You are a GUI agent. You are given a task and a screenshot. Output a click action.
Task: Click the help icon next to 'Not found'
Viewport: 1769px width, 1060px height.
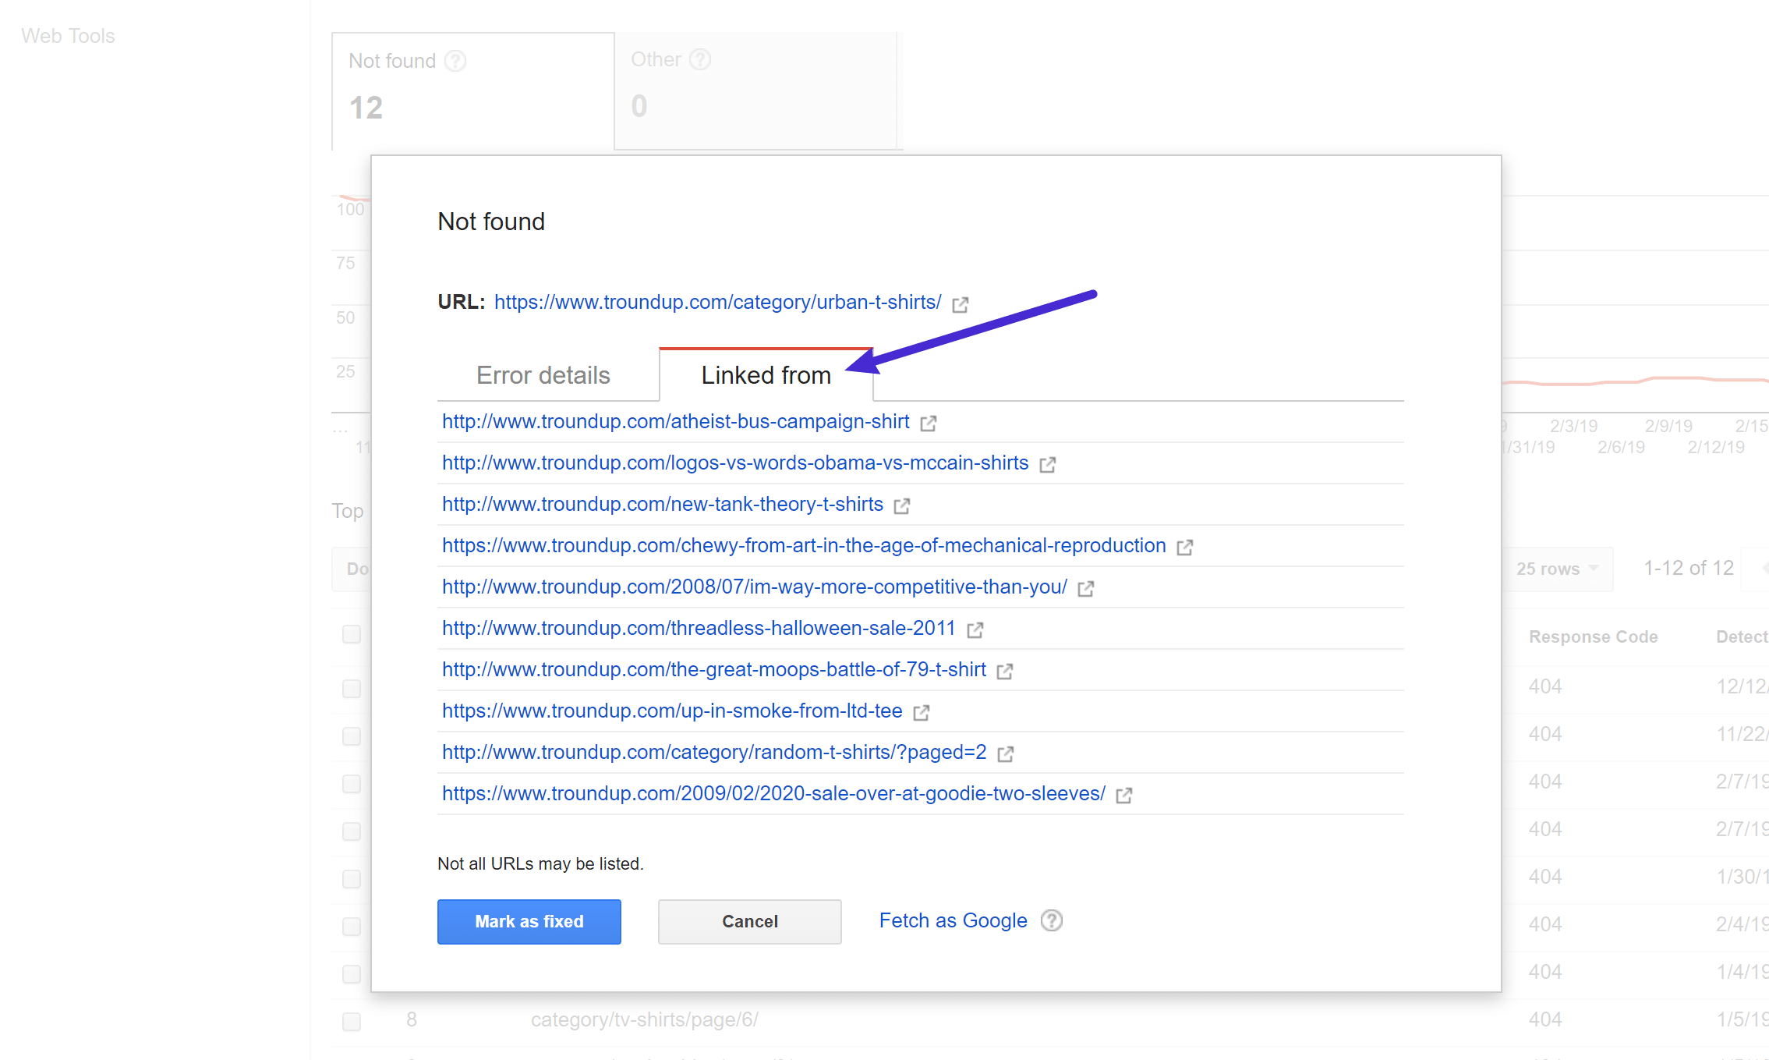463,61
